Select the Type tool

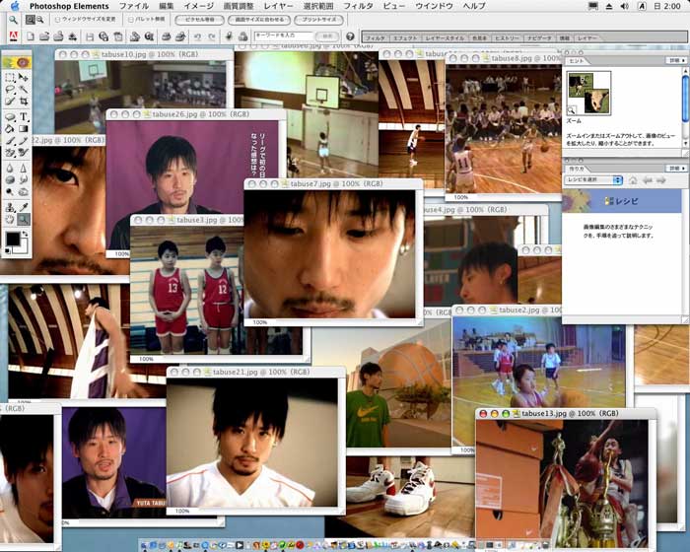(24, 116)
